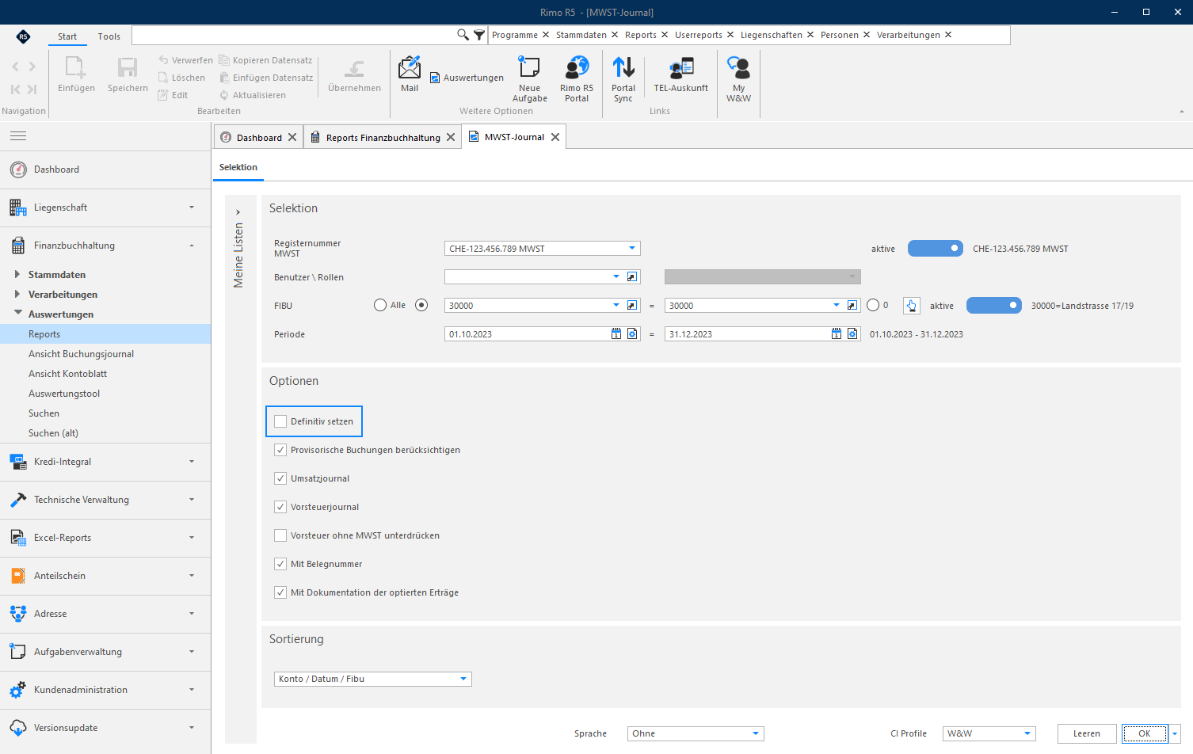This screenshot has width=1193, height=754.
Task: Open lookup beside first FIBU 30000 field
Action: (x=632, y=306)
